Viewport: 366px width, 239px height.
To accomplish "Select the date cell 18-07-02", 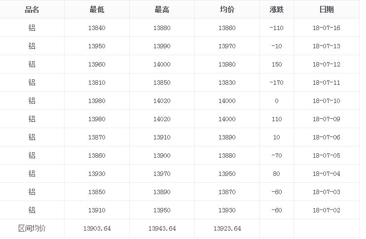I will tap(326, 210).
